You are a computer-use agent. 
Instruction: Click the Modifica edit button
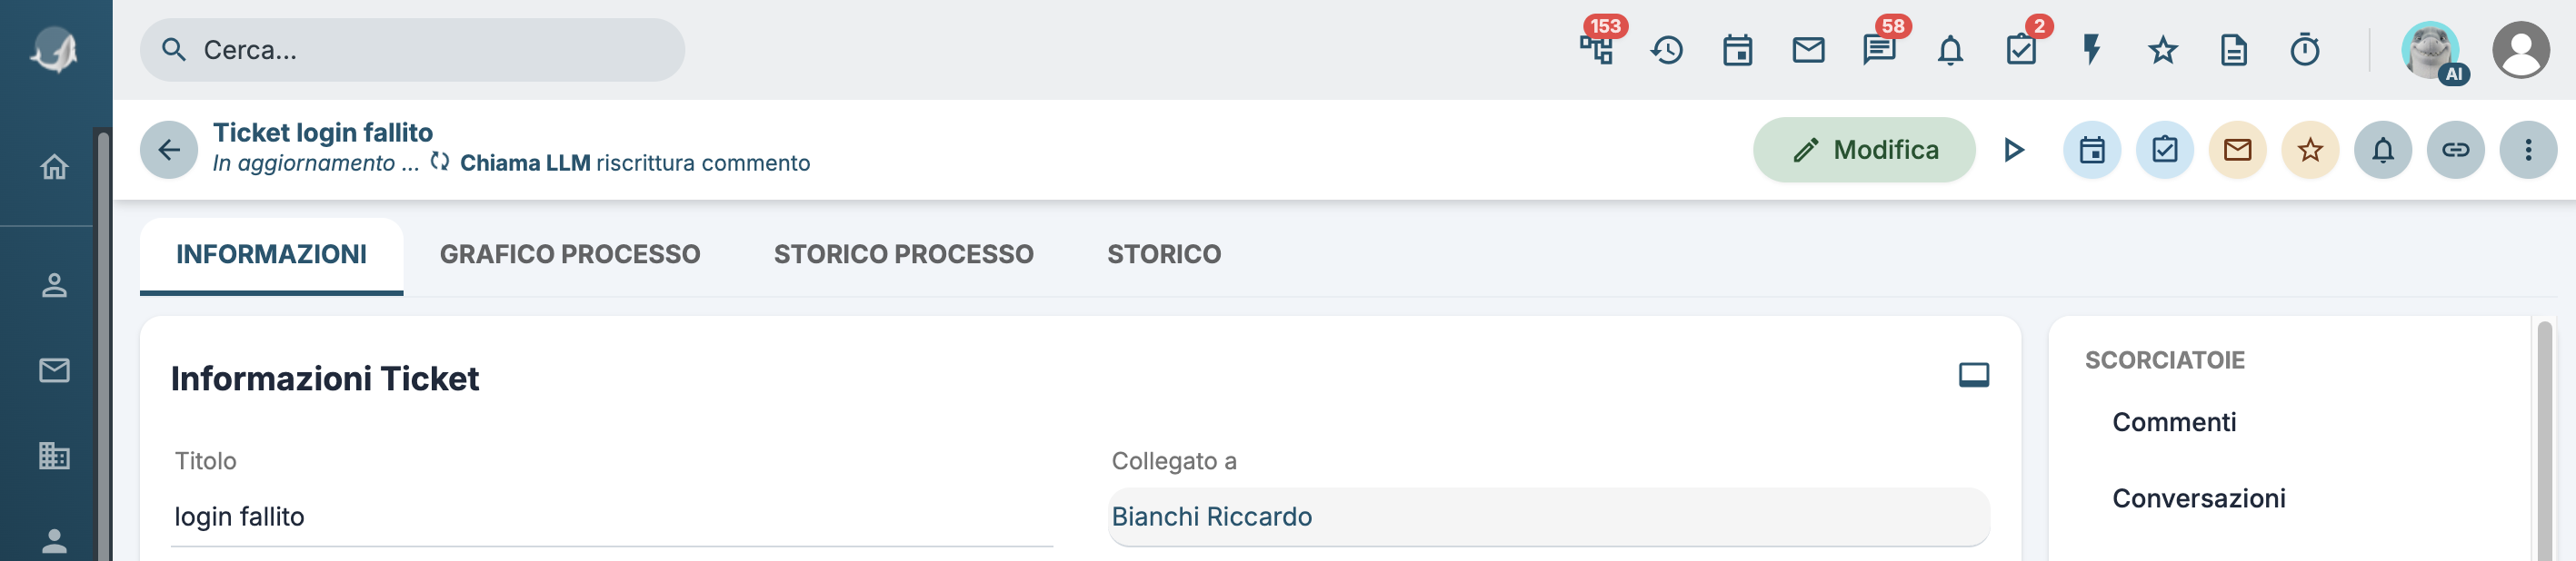coord(1864,150)
